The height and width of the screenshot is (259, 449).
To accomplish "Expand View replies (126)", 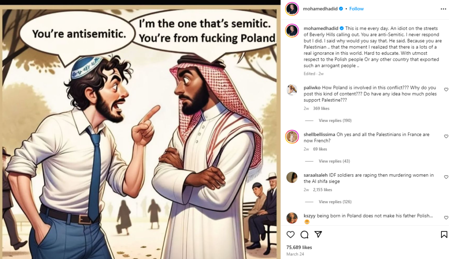I will (335, 202).
